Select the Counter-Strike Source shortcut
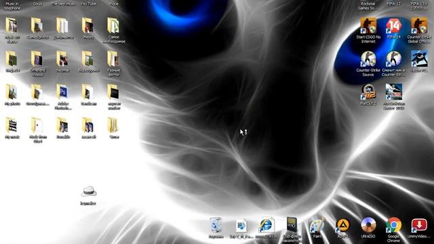Viewport: 434px width, 244px height. pos(368,64)
